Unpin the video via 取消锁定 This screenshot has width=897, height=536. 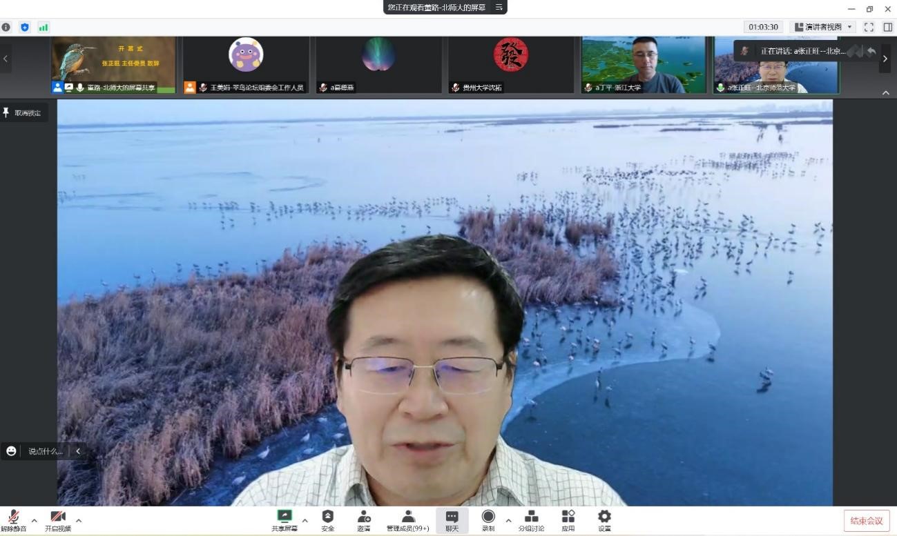coord(23,112)
